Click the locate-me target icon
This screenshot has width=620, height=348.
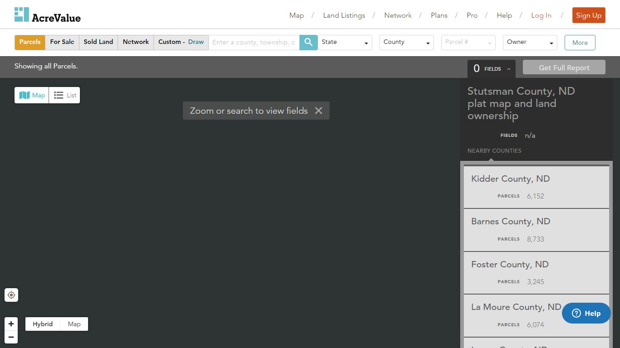[x=11, y=295]
